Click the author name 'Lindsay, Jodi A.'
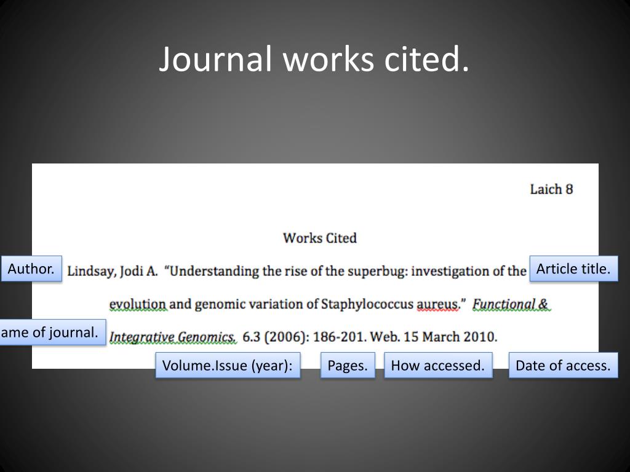Screen dimensions: 630x472 click(x=113, y=271)
